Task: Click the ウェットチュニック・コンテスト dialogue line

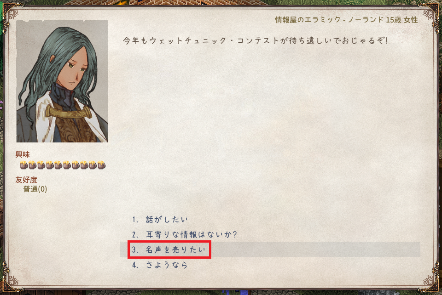Action: coord(255,41)
